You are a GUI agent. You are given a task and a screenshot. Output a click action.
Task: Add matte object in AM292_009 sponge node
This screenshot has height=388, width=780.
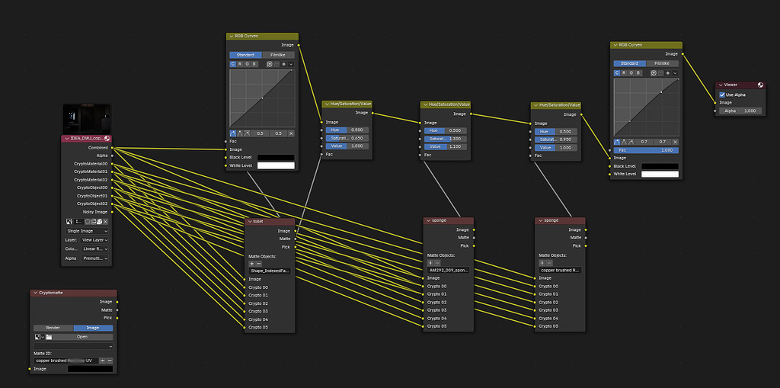point(430,262)
